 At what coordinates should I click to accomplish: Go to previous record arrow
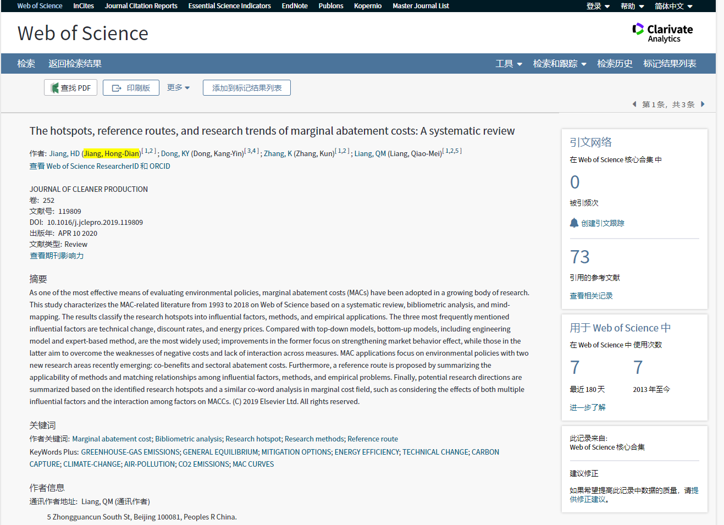point(634,104)
